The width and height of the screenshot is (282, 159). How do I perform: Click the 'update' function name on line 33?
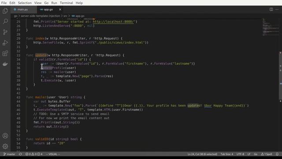[x=41, y=55]
